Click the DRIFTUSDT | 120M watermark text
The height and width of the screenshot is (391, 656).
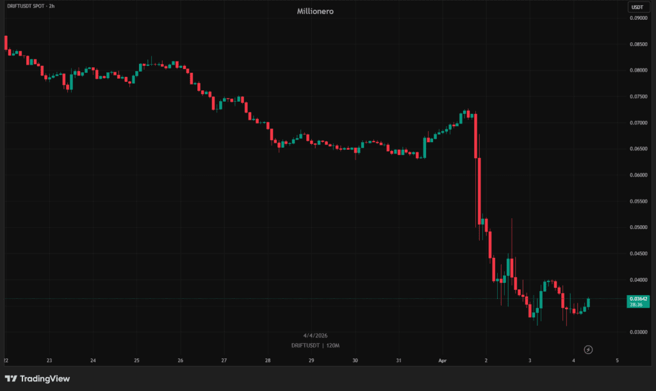[315, 346]
